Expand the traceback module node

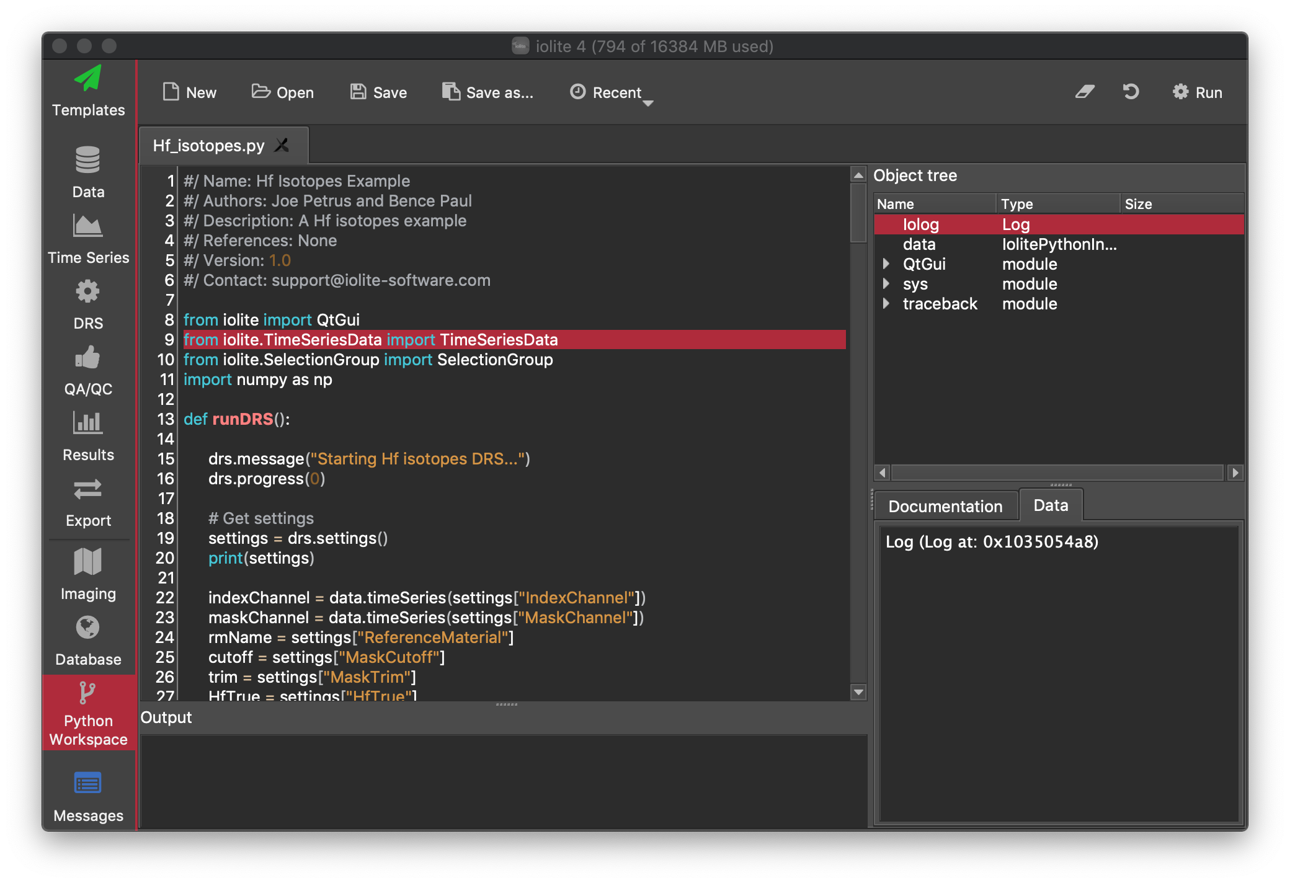coord(886,304)
